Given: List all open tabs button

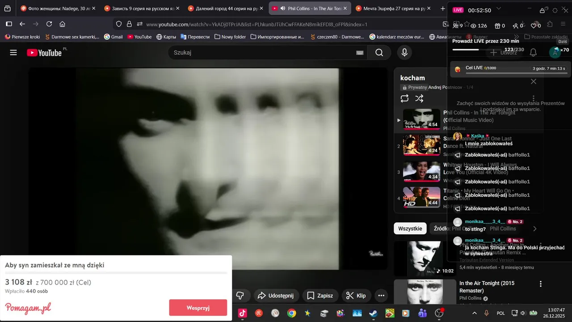Looking at the screenshot, I should pyautogui.click(x=8, y=8).
